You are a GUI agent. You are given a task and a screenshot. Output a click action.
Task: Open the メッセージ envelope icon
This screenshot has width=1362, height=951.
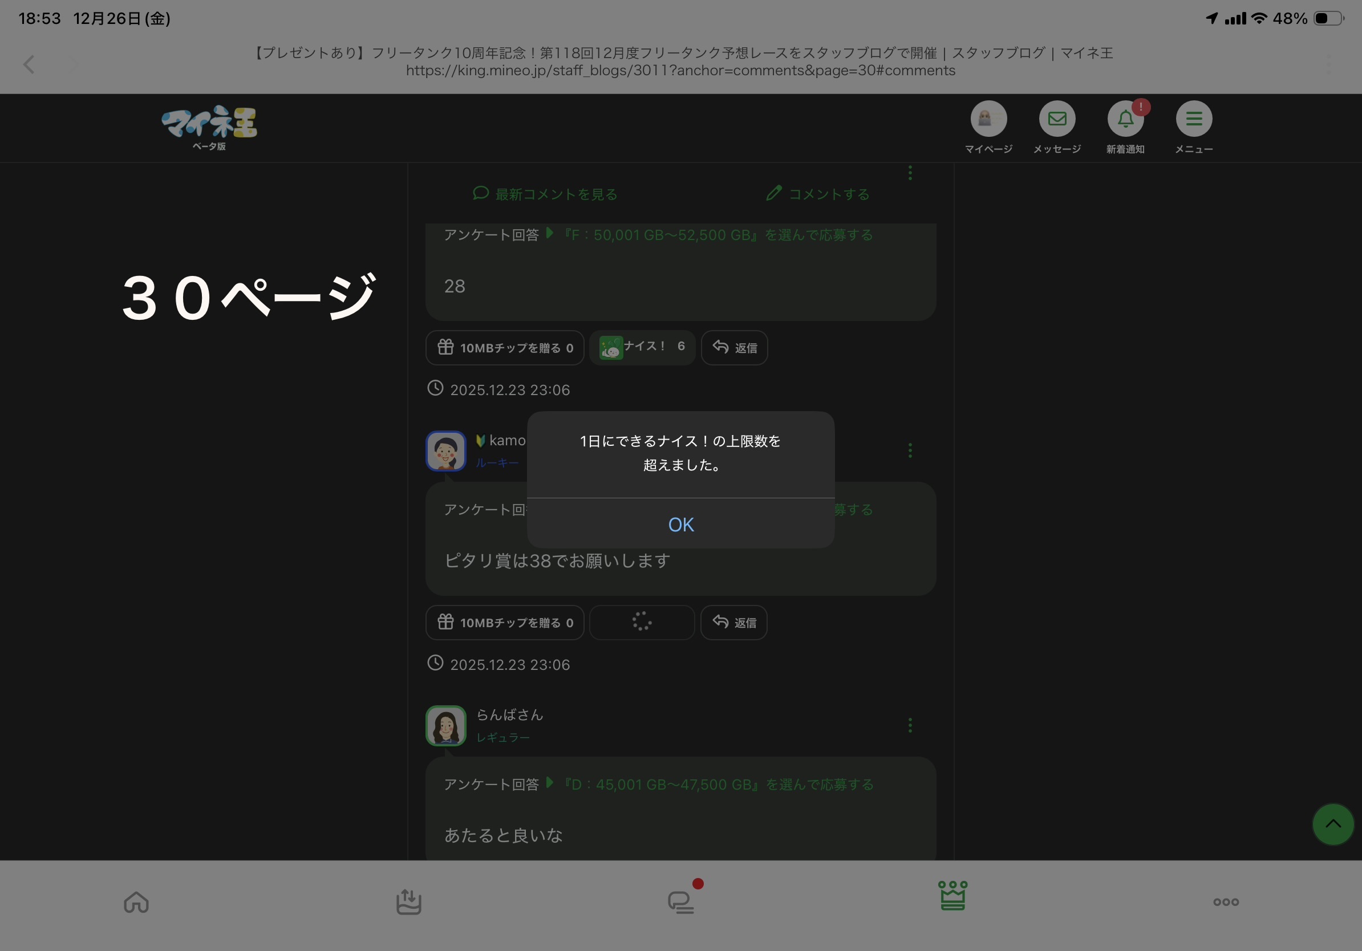(1056, 119)
